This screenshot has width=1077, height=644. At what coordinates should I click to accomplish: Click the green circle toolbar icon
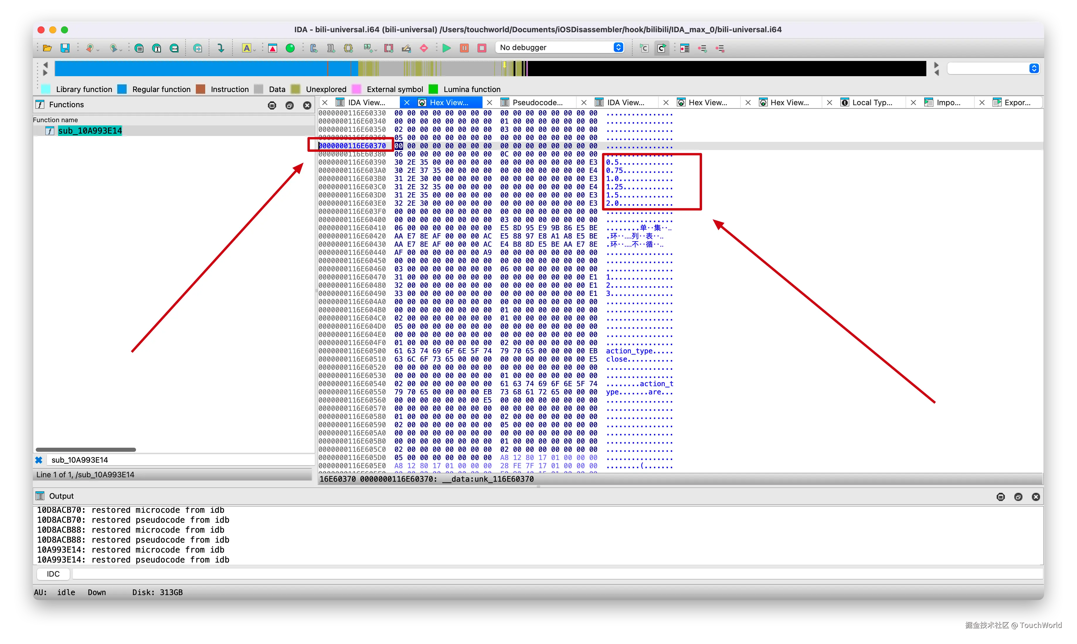point(290,48)
